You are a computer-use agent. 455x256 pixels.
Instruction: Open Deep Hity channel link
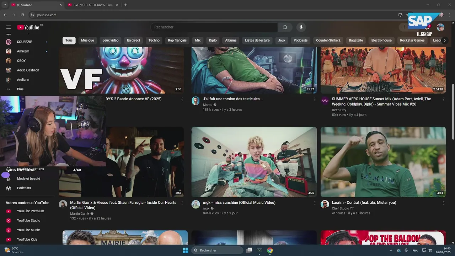(x=339, y=110)
